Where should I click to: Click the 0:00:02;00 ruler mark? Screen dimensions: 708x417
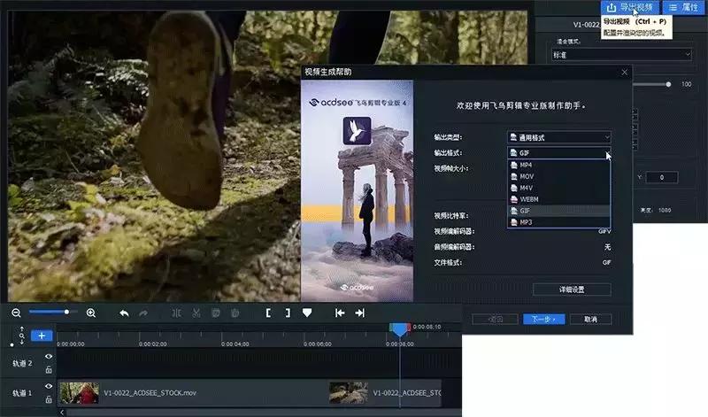click(x=152, y=344)
